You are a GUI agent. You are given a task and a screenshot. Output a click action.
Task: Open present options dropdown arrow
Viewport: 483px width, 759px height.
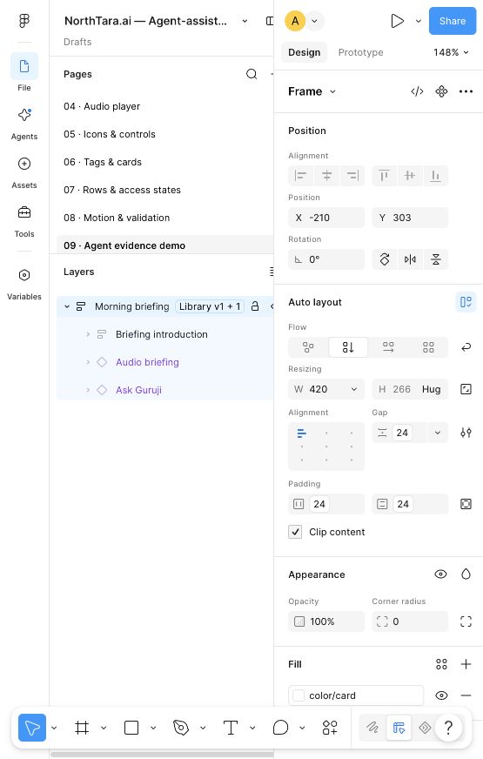pos(418,21)
